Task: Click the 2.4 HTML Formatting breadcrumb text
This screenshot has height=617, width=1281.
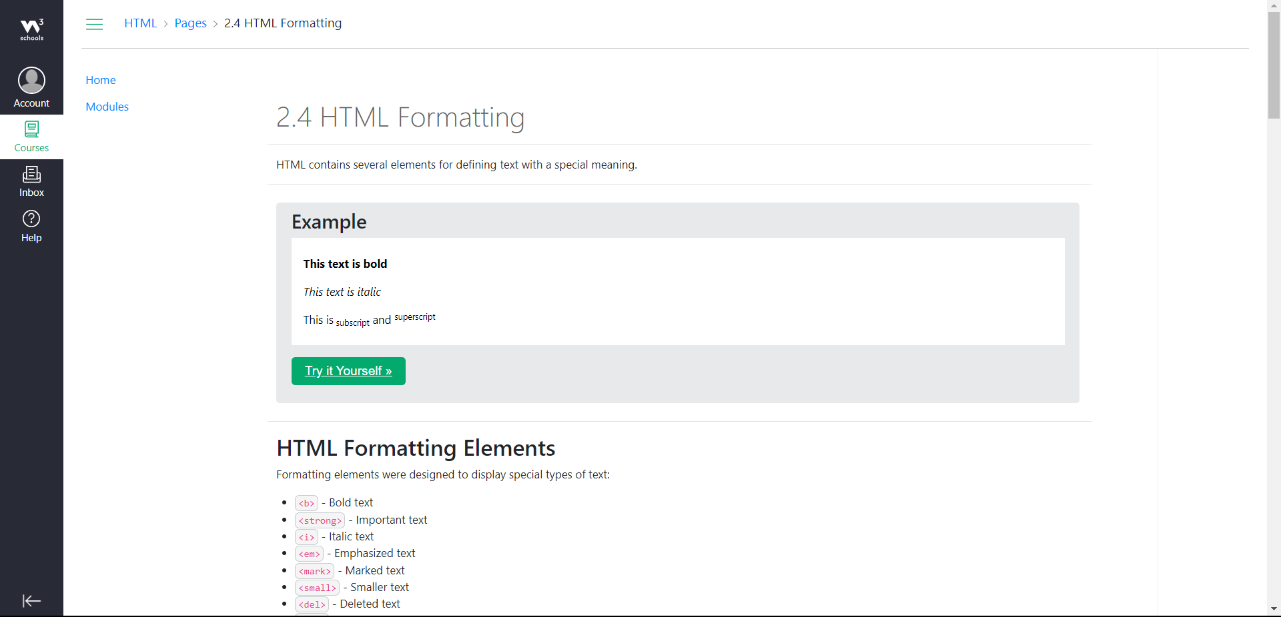Action: coord(283,23)
